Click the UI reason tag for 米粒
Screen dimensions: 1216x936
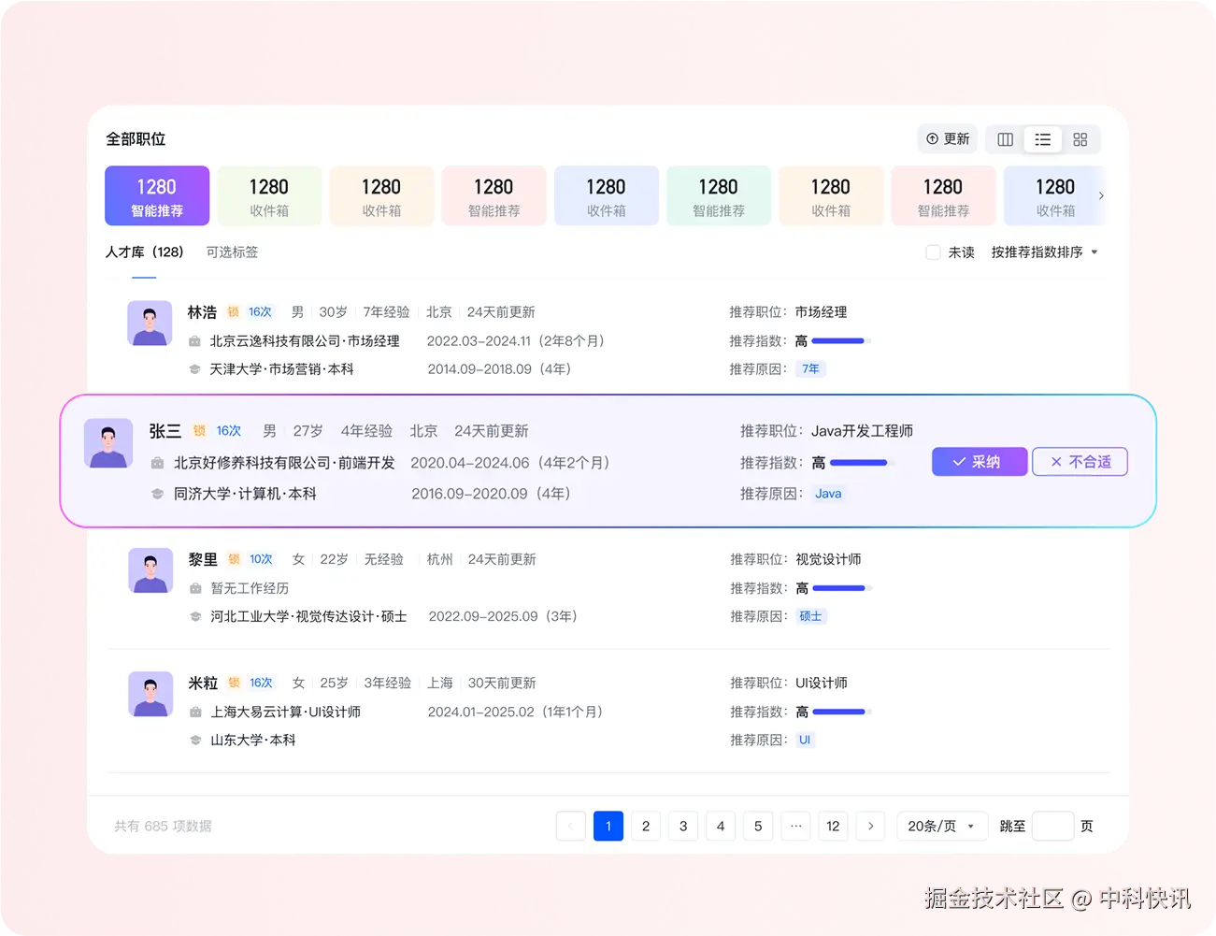[x=805, y=740]
